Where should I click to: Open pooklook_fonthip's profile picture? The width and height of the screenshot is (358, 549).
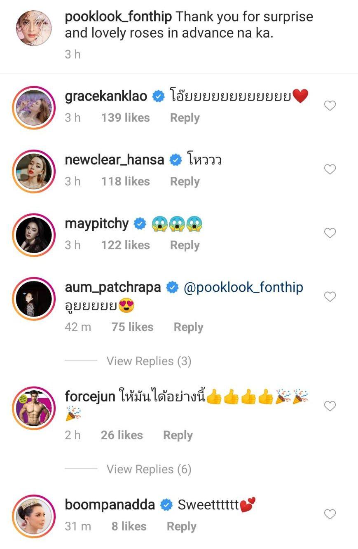coord(34,28)
